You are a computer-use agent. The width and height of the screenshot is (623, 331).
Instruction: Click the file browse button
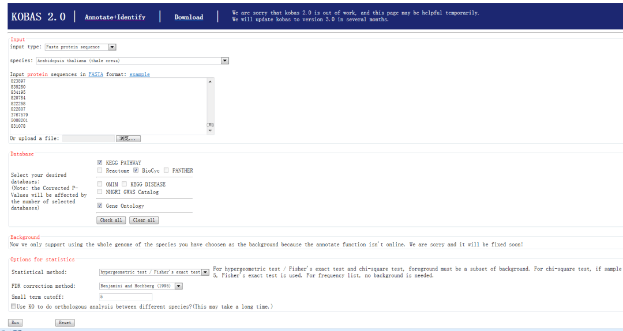pos(128,138)
